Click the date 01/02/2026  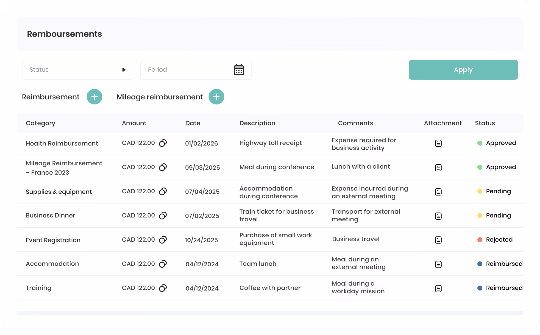click(x=201, y=143)
